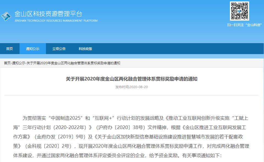Click the English platform subtitle text
The image size is (264, 162).
click(x=56, y=21)
